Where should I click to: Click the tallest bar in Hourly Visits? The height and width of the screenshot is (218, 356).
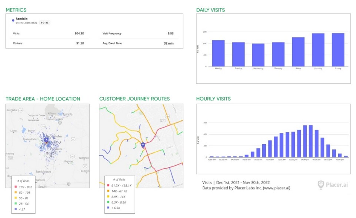pos(310,141)
